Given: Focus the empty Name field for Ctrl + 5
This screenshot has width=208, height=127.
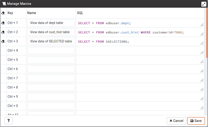Looking at the screenshot, I should 51,60.
